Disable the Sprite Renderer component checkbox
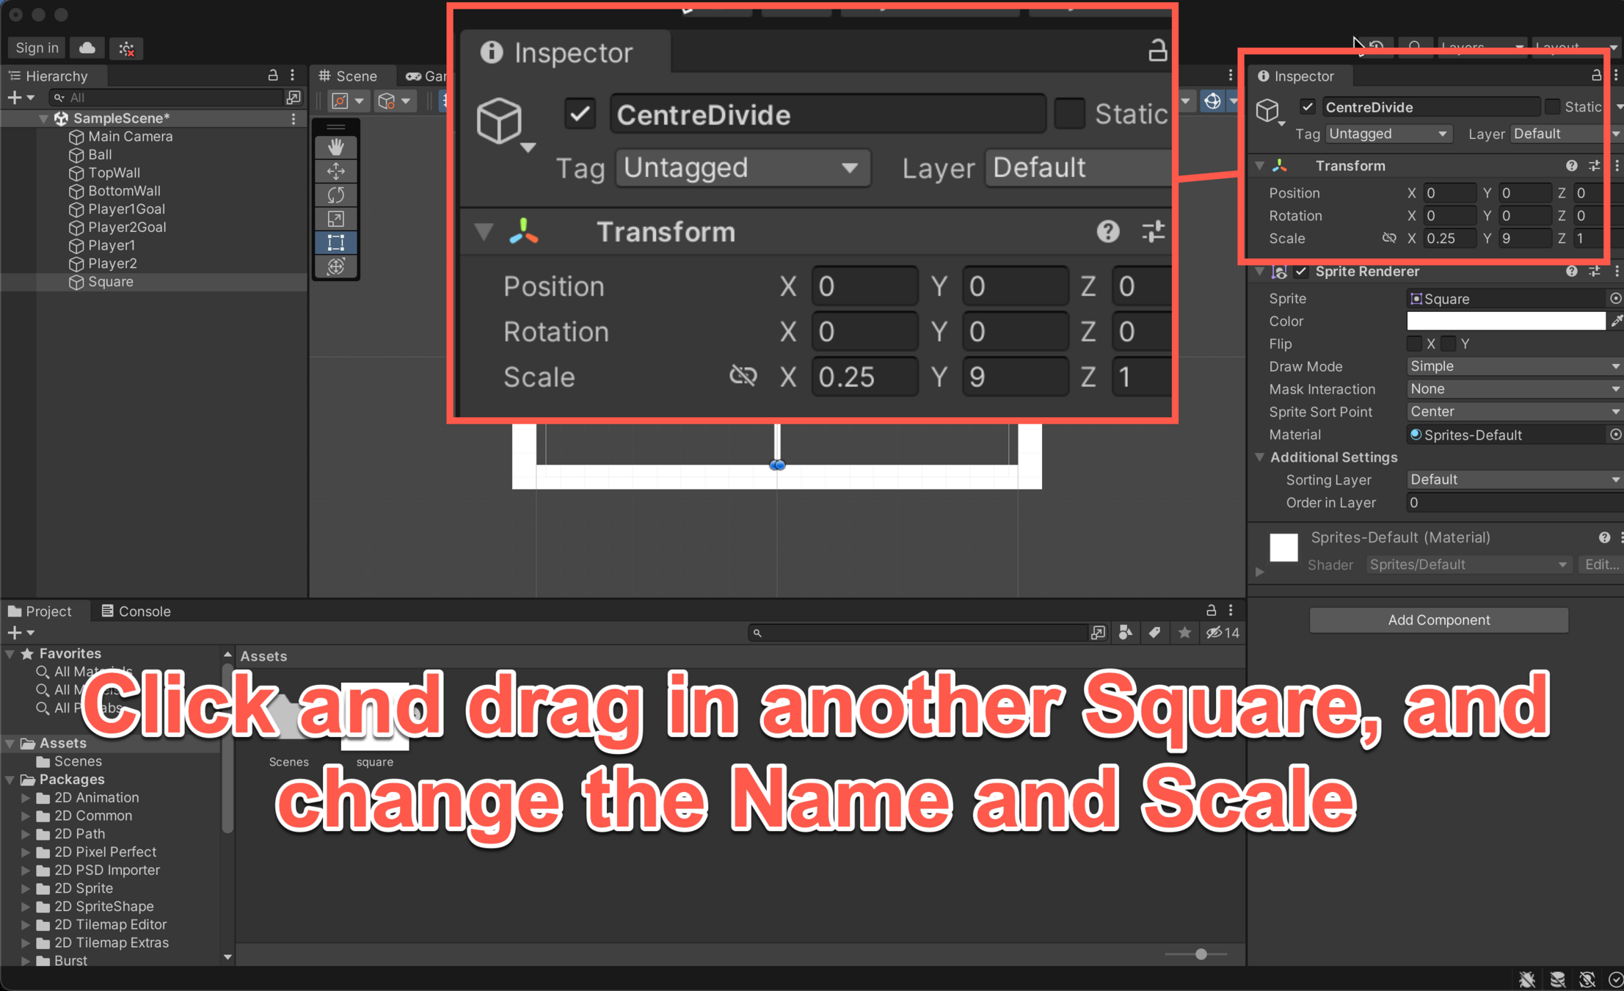Screen dimensions: 1624x991 [1301, 272]
